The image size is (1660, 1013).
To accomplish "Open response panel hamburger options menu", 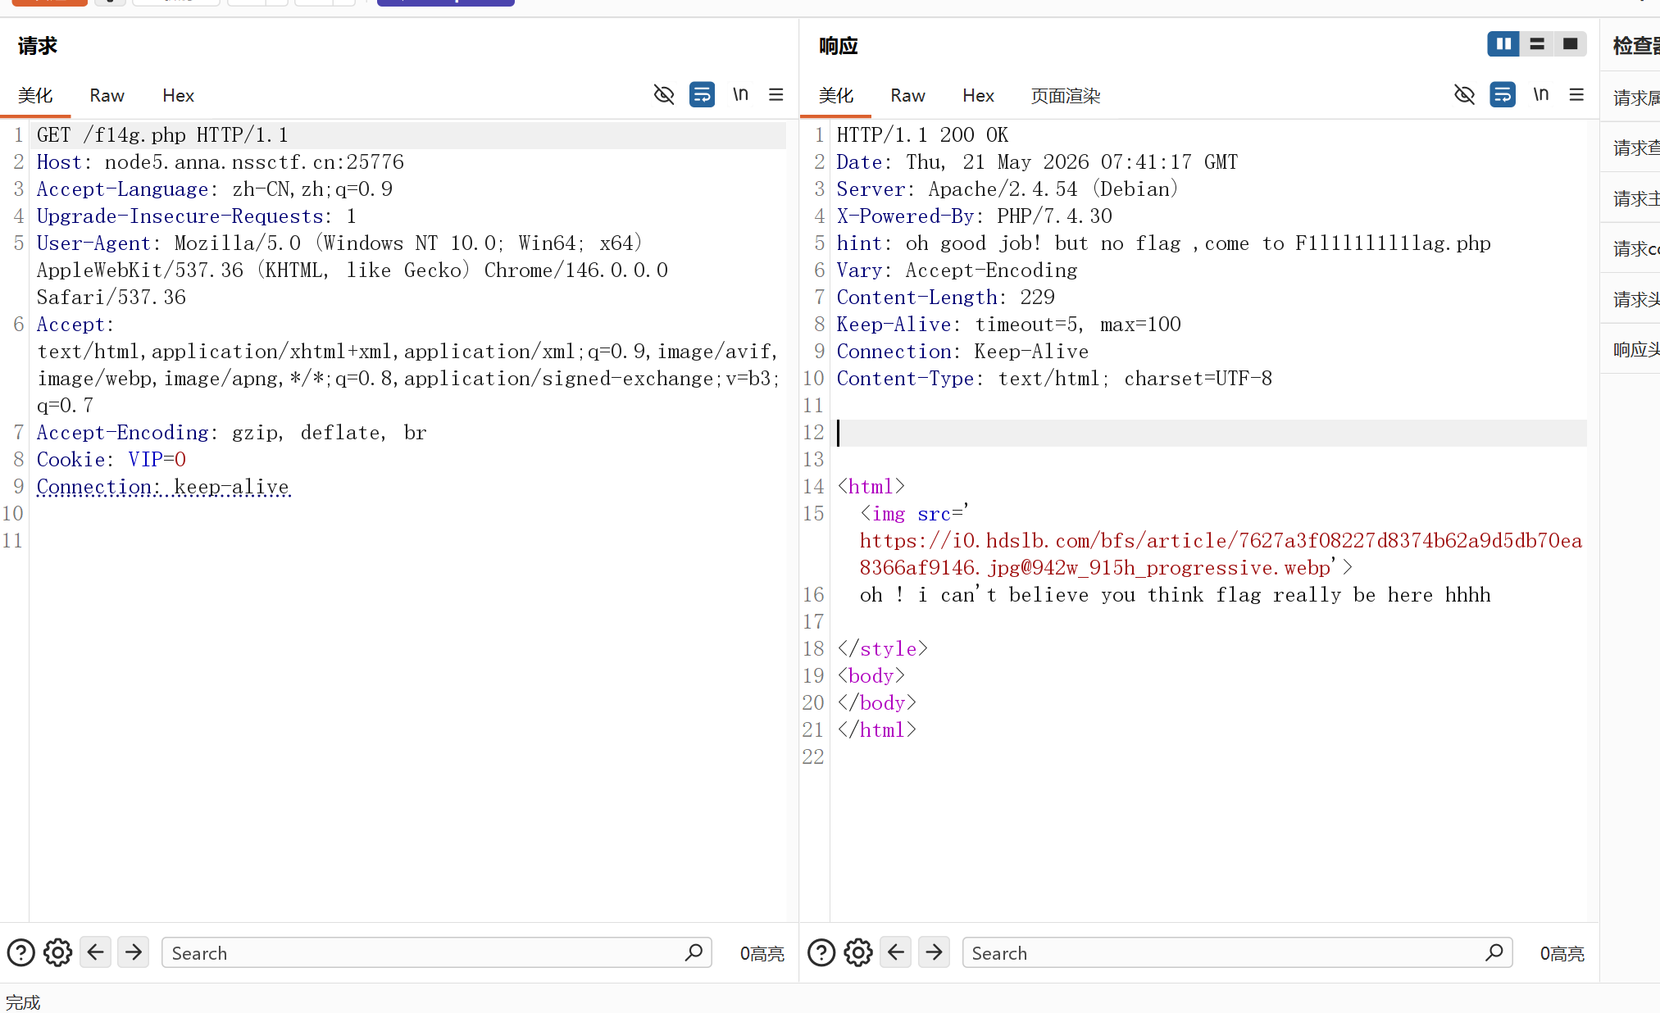I will (x=1576, y=95).
